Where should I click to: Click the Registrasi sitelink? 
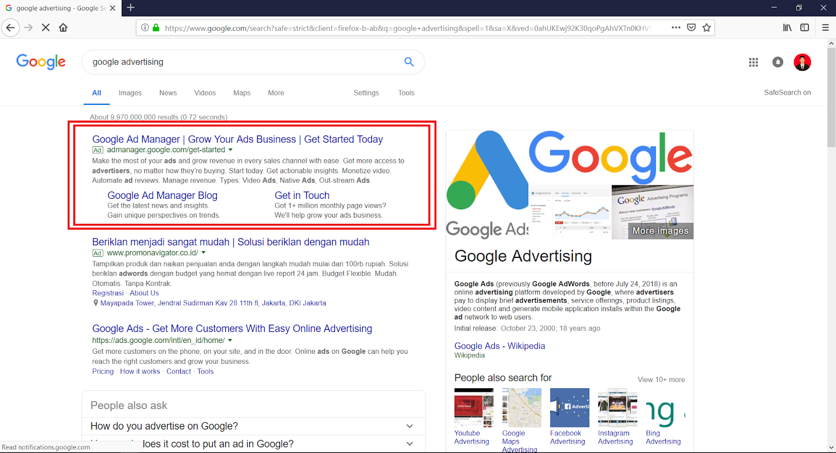[108, 293]
